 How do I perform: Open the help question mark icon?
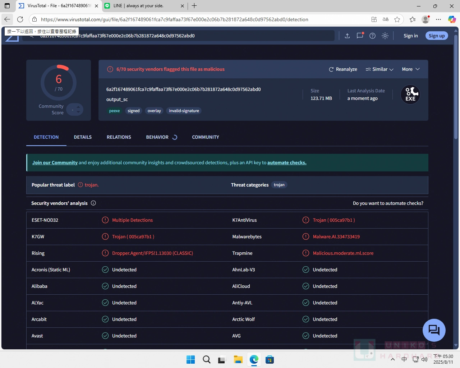point(372,36)
